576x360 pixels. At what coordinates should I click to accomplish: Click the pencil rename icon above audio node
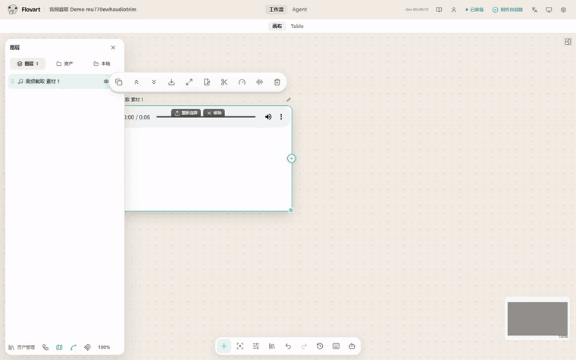tap(288, 100)
